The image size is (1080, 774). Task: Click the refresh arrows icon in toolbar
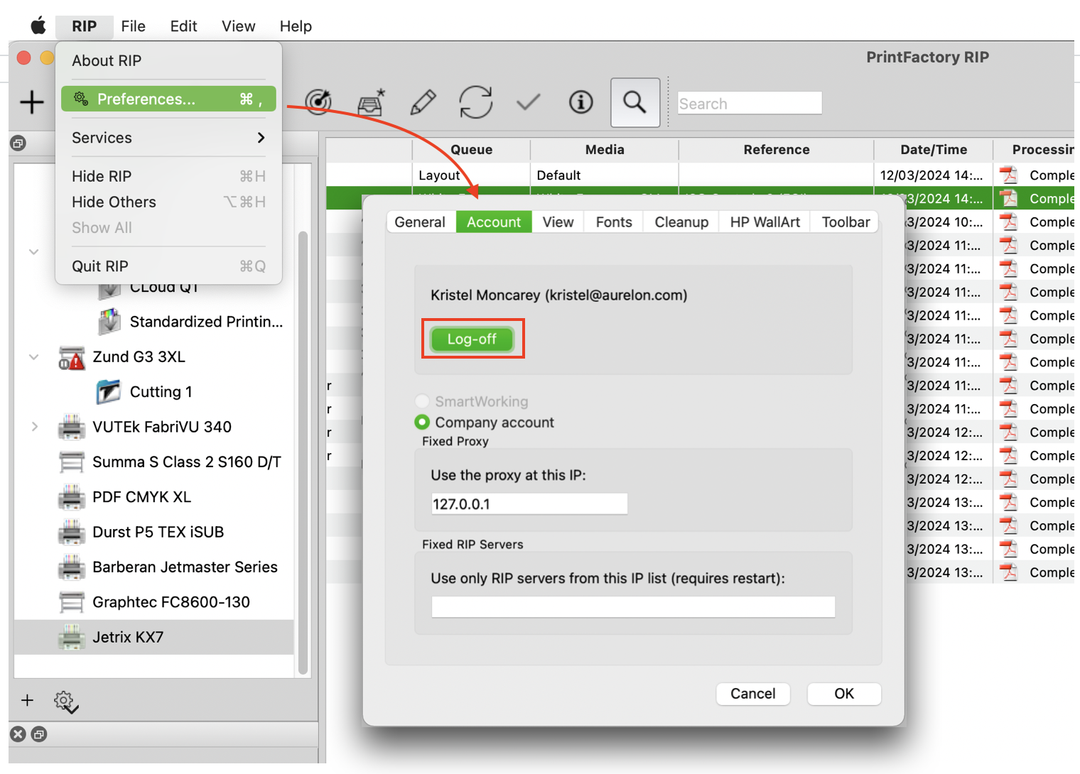pos(475,102)
